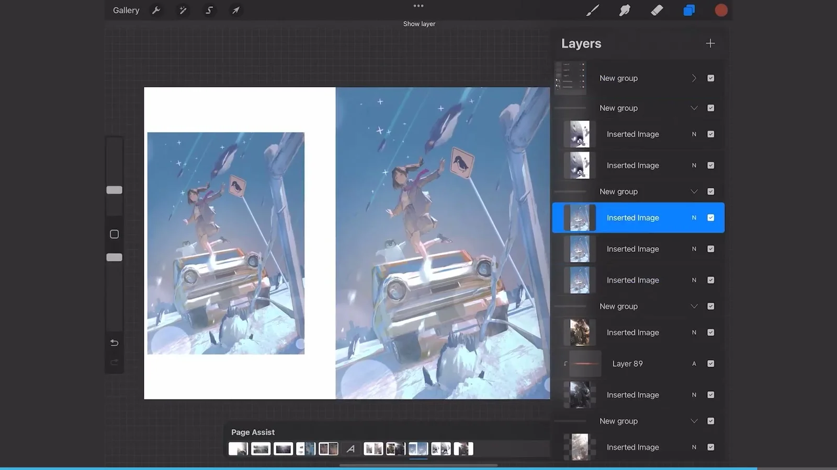837x470 pixels.
Task: Hide Inserted Image layer directly below Layer 89
Action: 710,395
